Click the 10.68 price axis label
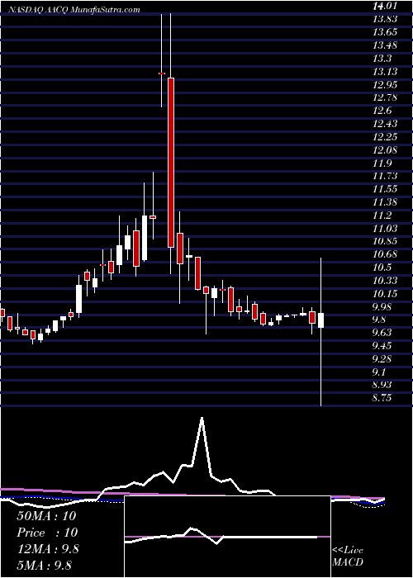 coord(385,254)
